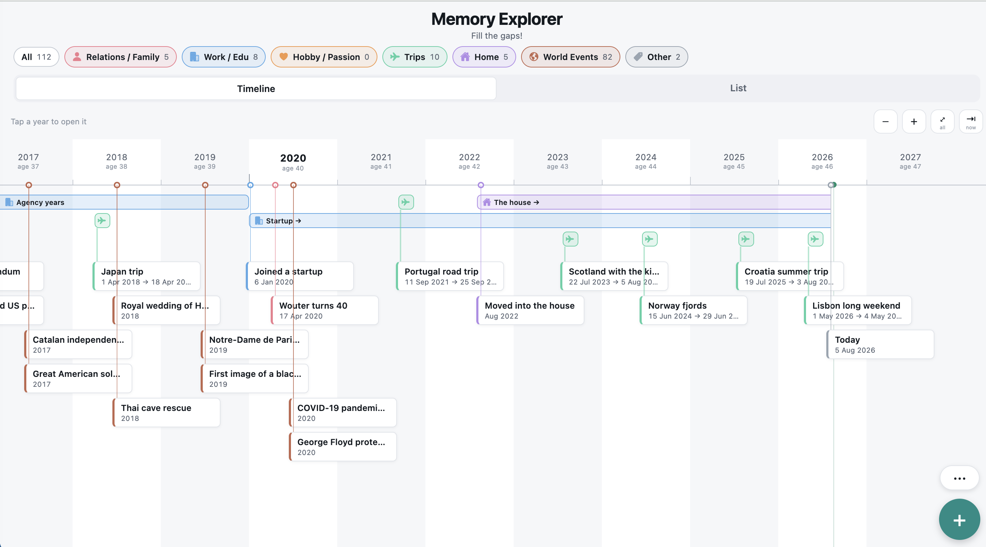This screenshot has height=547, width=986.
Task: Open the Croatia summer trip card
Action: pos(790,276)
